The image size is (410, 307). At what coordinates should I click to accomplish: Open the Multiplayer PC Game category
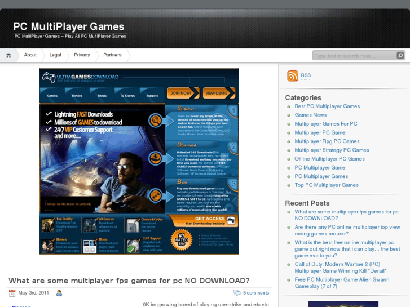click(320, 132)
